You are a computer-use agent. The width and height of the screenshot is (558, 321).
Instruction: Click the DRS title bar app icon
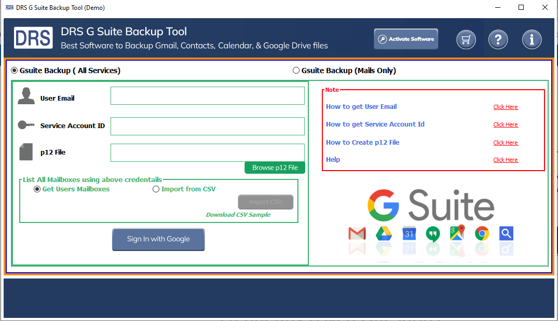tap(9, 7)
